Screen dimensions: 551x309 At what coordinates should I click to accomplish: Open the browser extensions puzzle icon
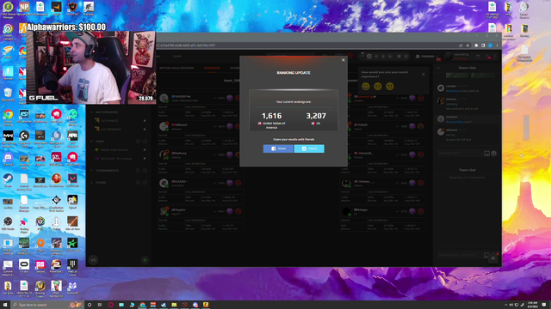click(x=476, y=45)
